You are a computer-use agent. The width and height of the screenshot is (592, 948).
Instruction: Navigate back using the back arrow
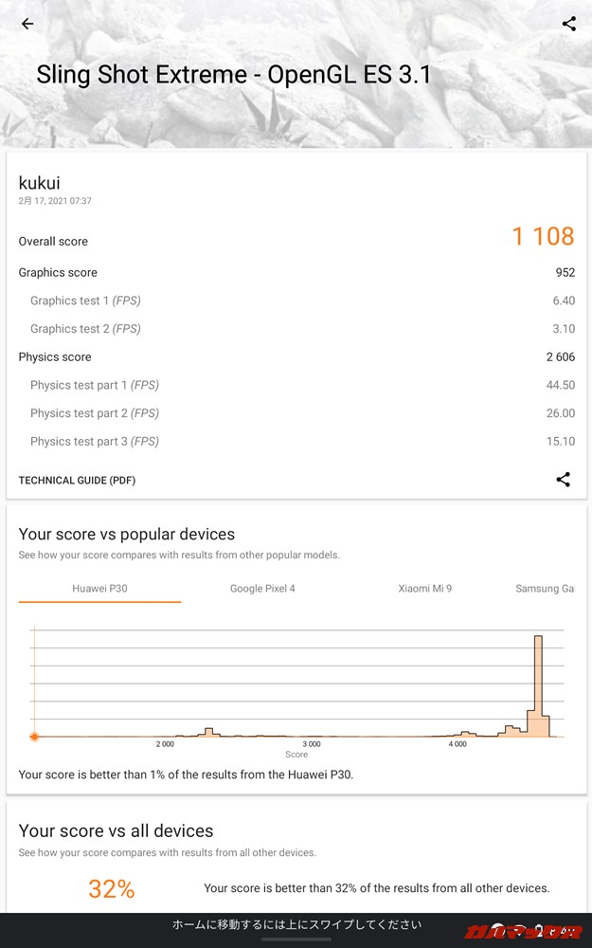[27, 24]
